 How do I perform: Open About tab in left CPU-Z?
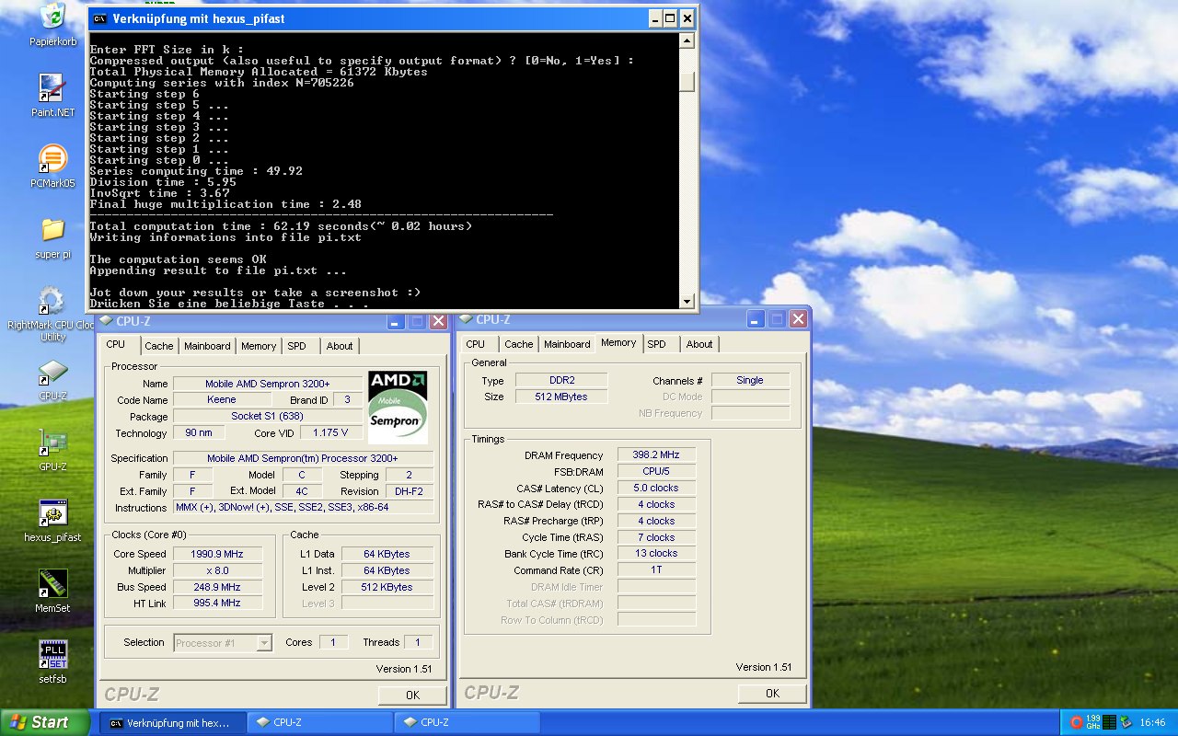340,346
